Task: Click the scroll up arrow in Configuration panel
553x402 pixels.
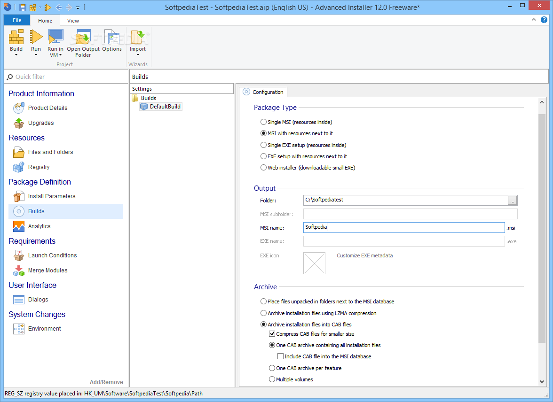Action: 542,102
